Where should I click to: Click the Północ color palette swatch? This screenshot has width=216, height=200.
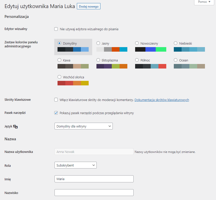(x=151, y=66)
